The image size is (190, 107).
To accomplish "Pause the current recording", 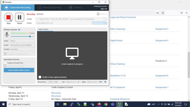I will [x=20, y=17].
